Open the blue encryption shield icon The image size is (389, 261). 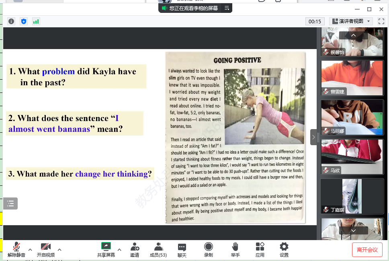(x=24, y=21)
